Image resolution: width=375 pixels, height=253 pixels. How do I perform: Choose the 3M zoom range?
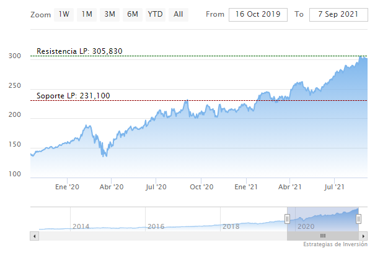pyautogui.click(x=110, y=14)
